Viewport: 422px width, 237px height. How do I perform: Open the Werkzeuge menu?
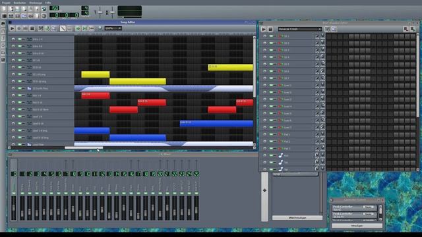[x=36, y=3]
